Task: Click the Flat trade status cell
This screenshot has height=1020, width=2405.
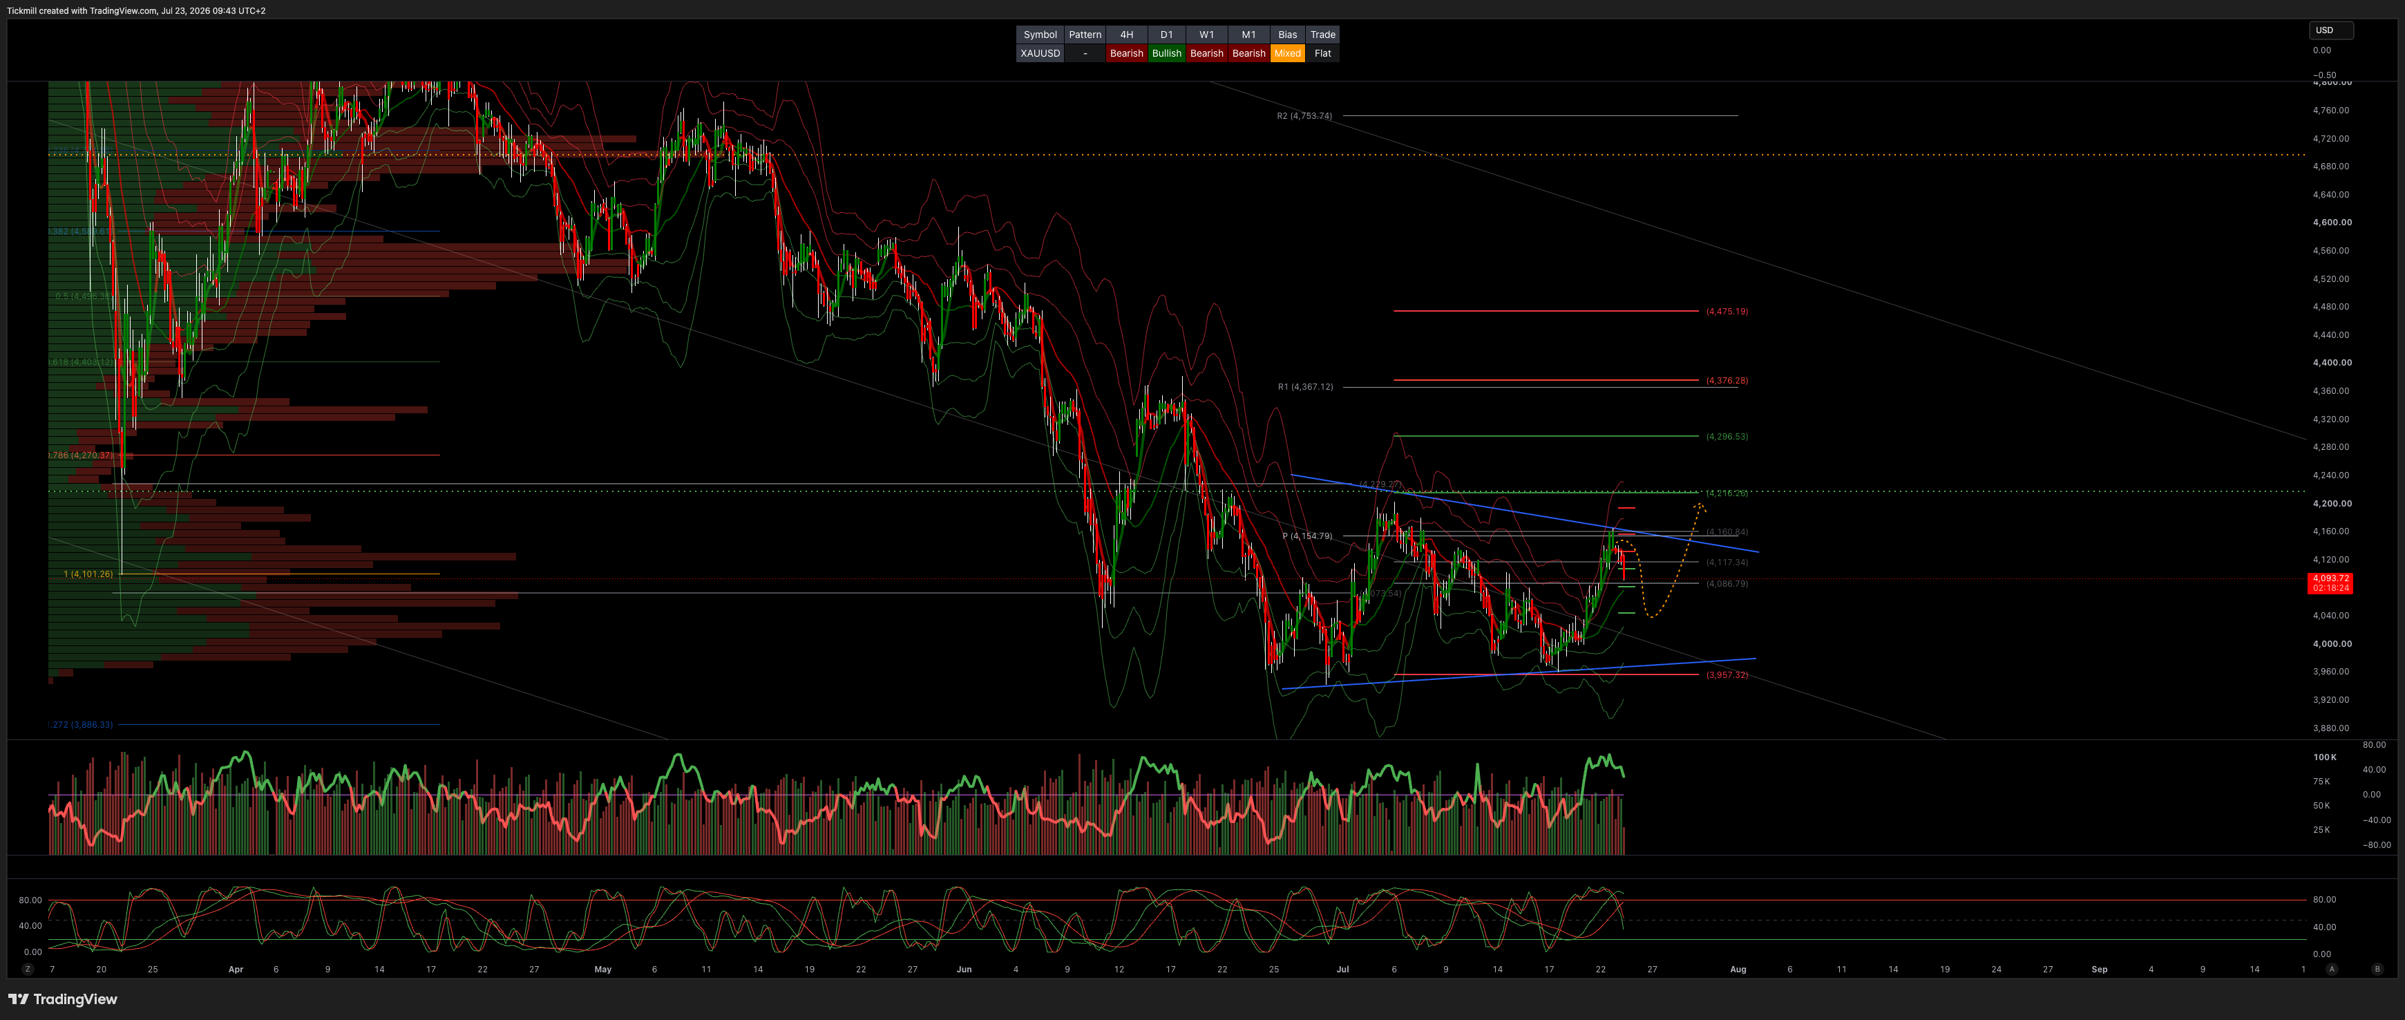Action: [1322, 53]
